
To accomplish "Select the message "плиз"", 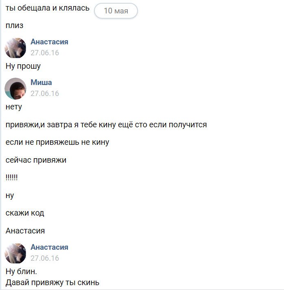I will (x=14, y=26).
